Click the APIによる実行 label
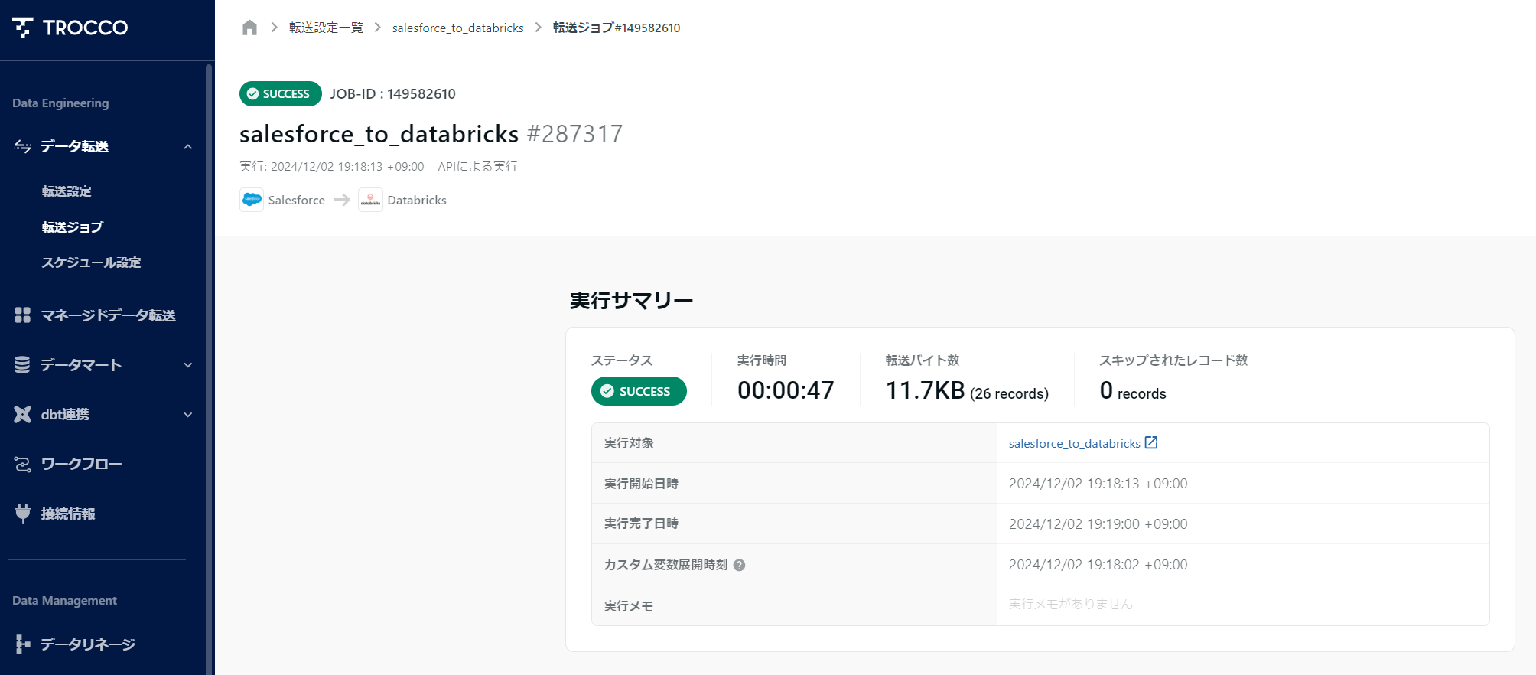1536x675 pixels. [477, 166]
